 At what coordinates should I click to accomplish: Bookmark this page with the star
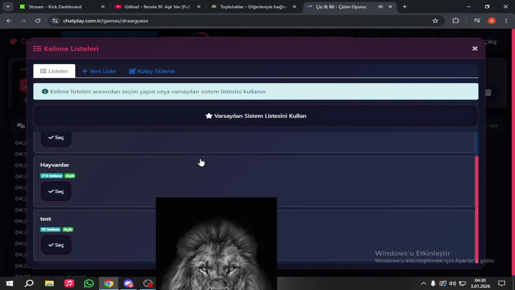435,21
